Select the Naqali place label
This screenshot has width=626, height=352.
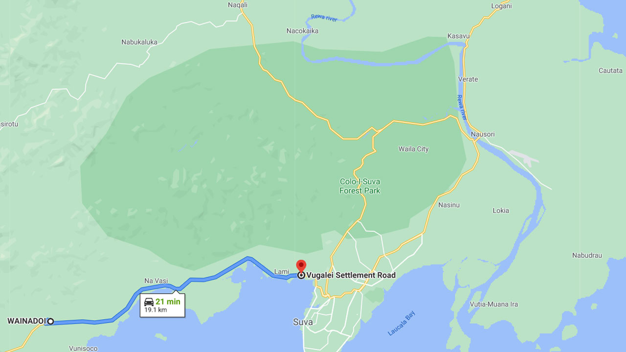(x=238, y=5)
